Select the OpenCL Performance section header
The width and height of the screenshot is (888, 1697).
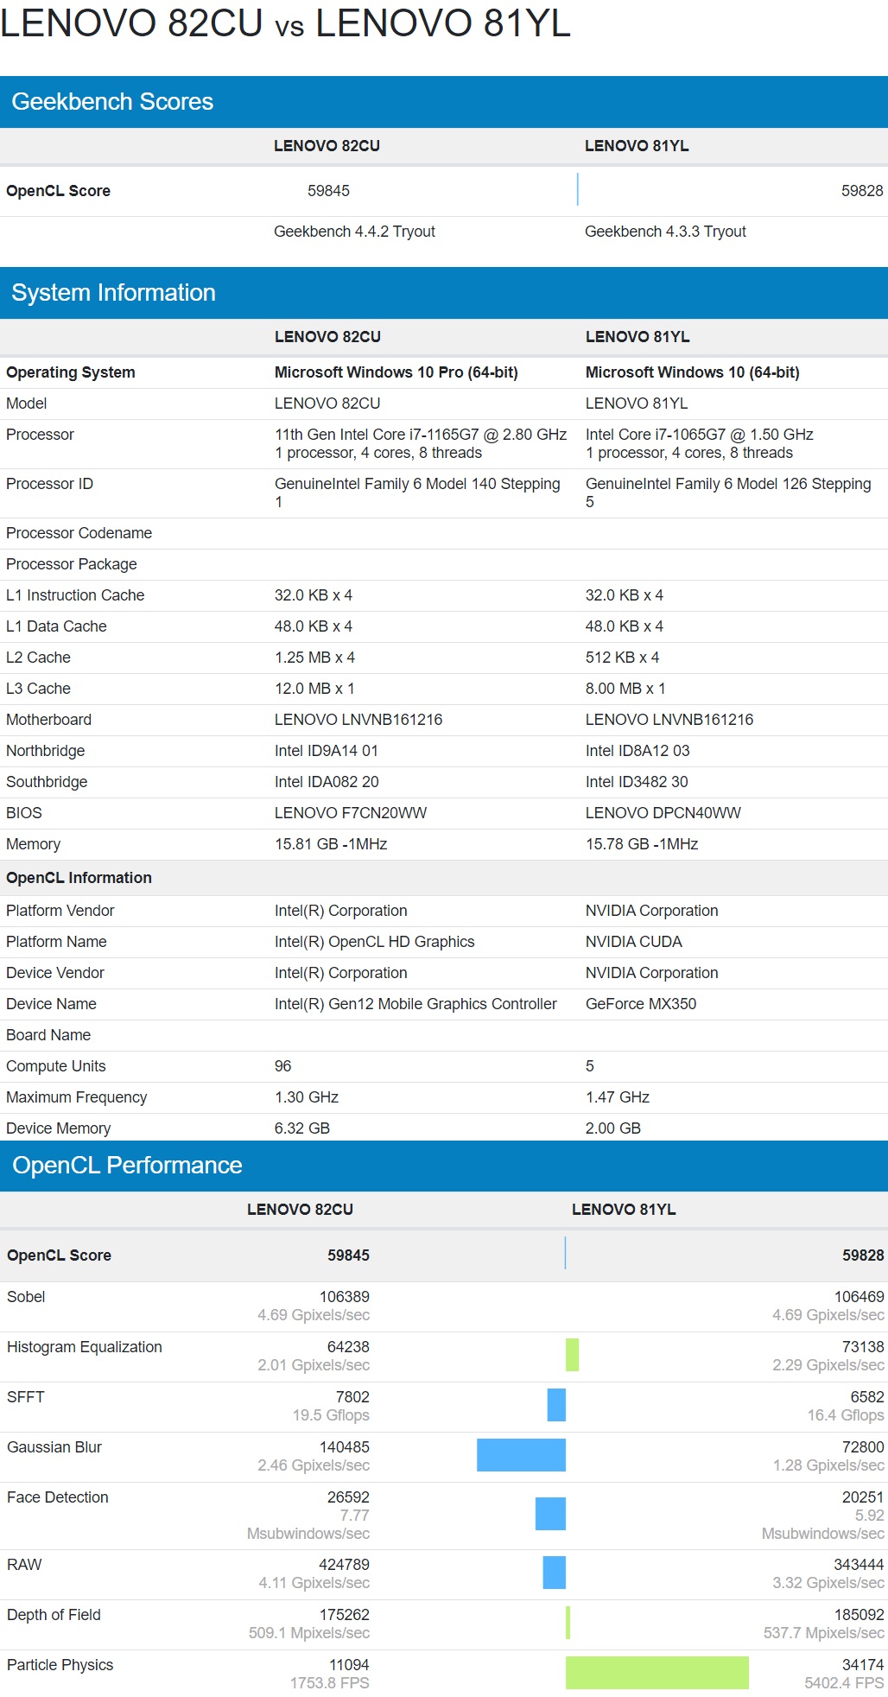(x=444, y=1166)
